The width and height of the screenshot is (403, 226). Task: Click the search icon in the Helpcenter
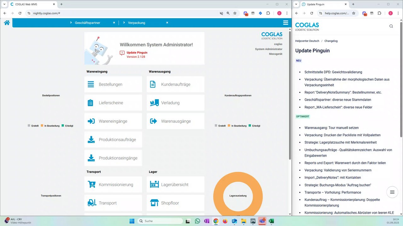[x=391, y=26]
